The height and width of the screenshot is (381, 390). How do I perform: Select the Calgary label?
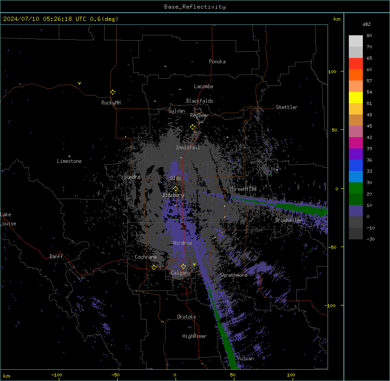tap(181, 273)
